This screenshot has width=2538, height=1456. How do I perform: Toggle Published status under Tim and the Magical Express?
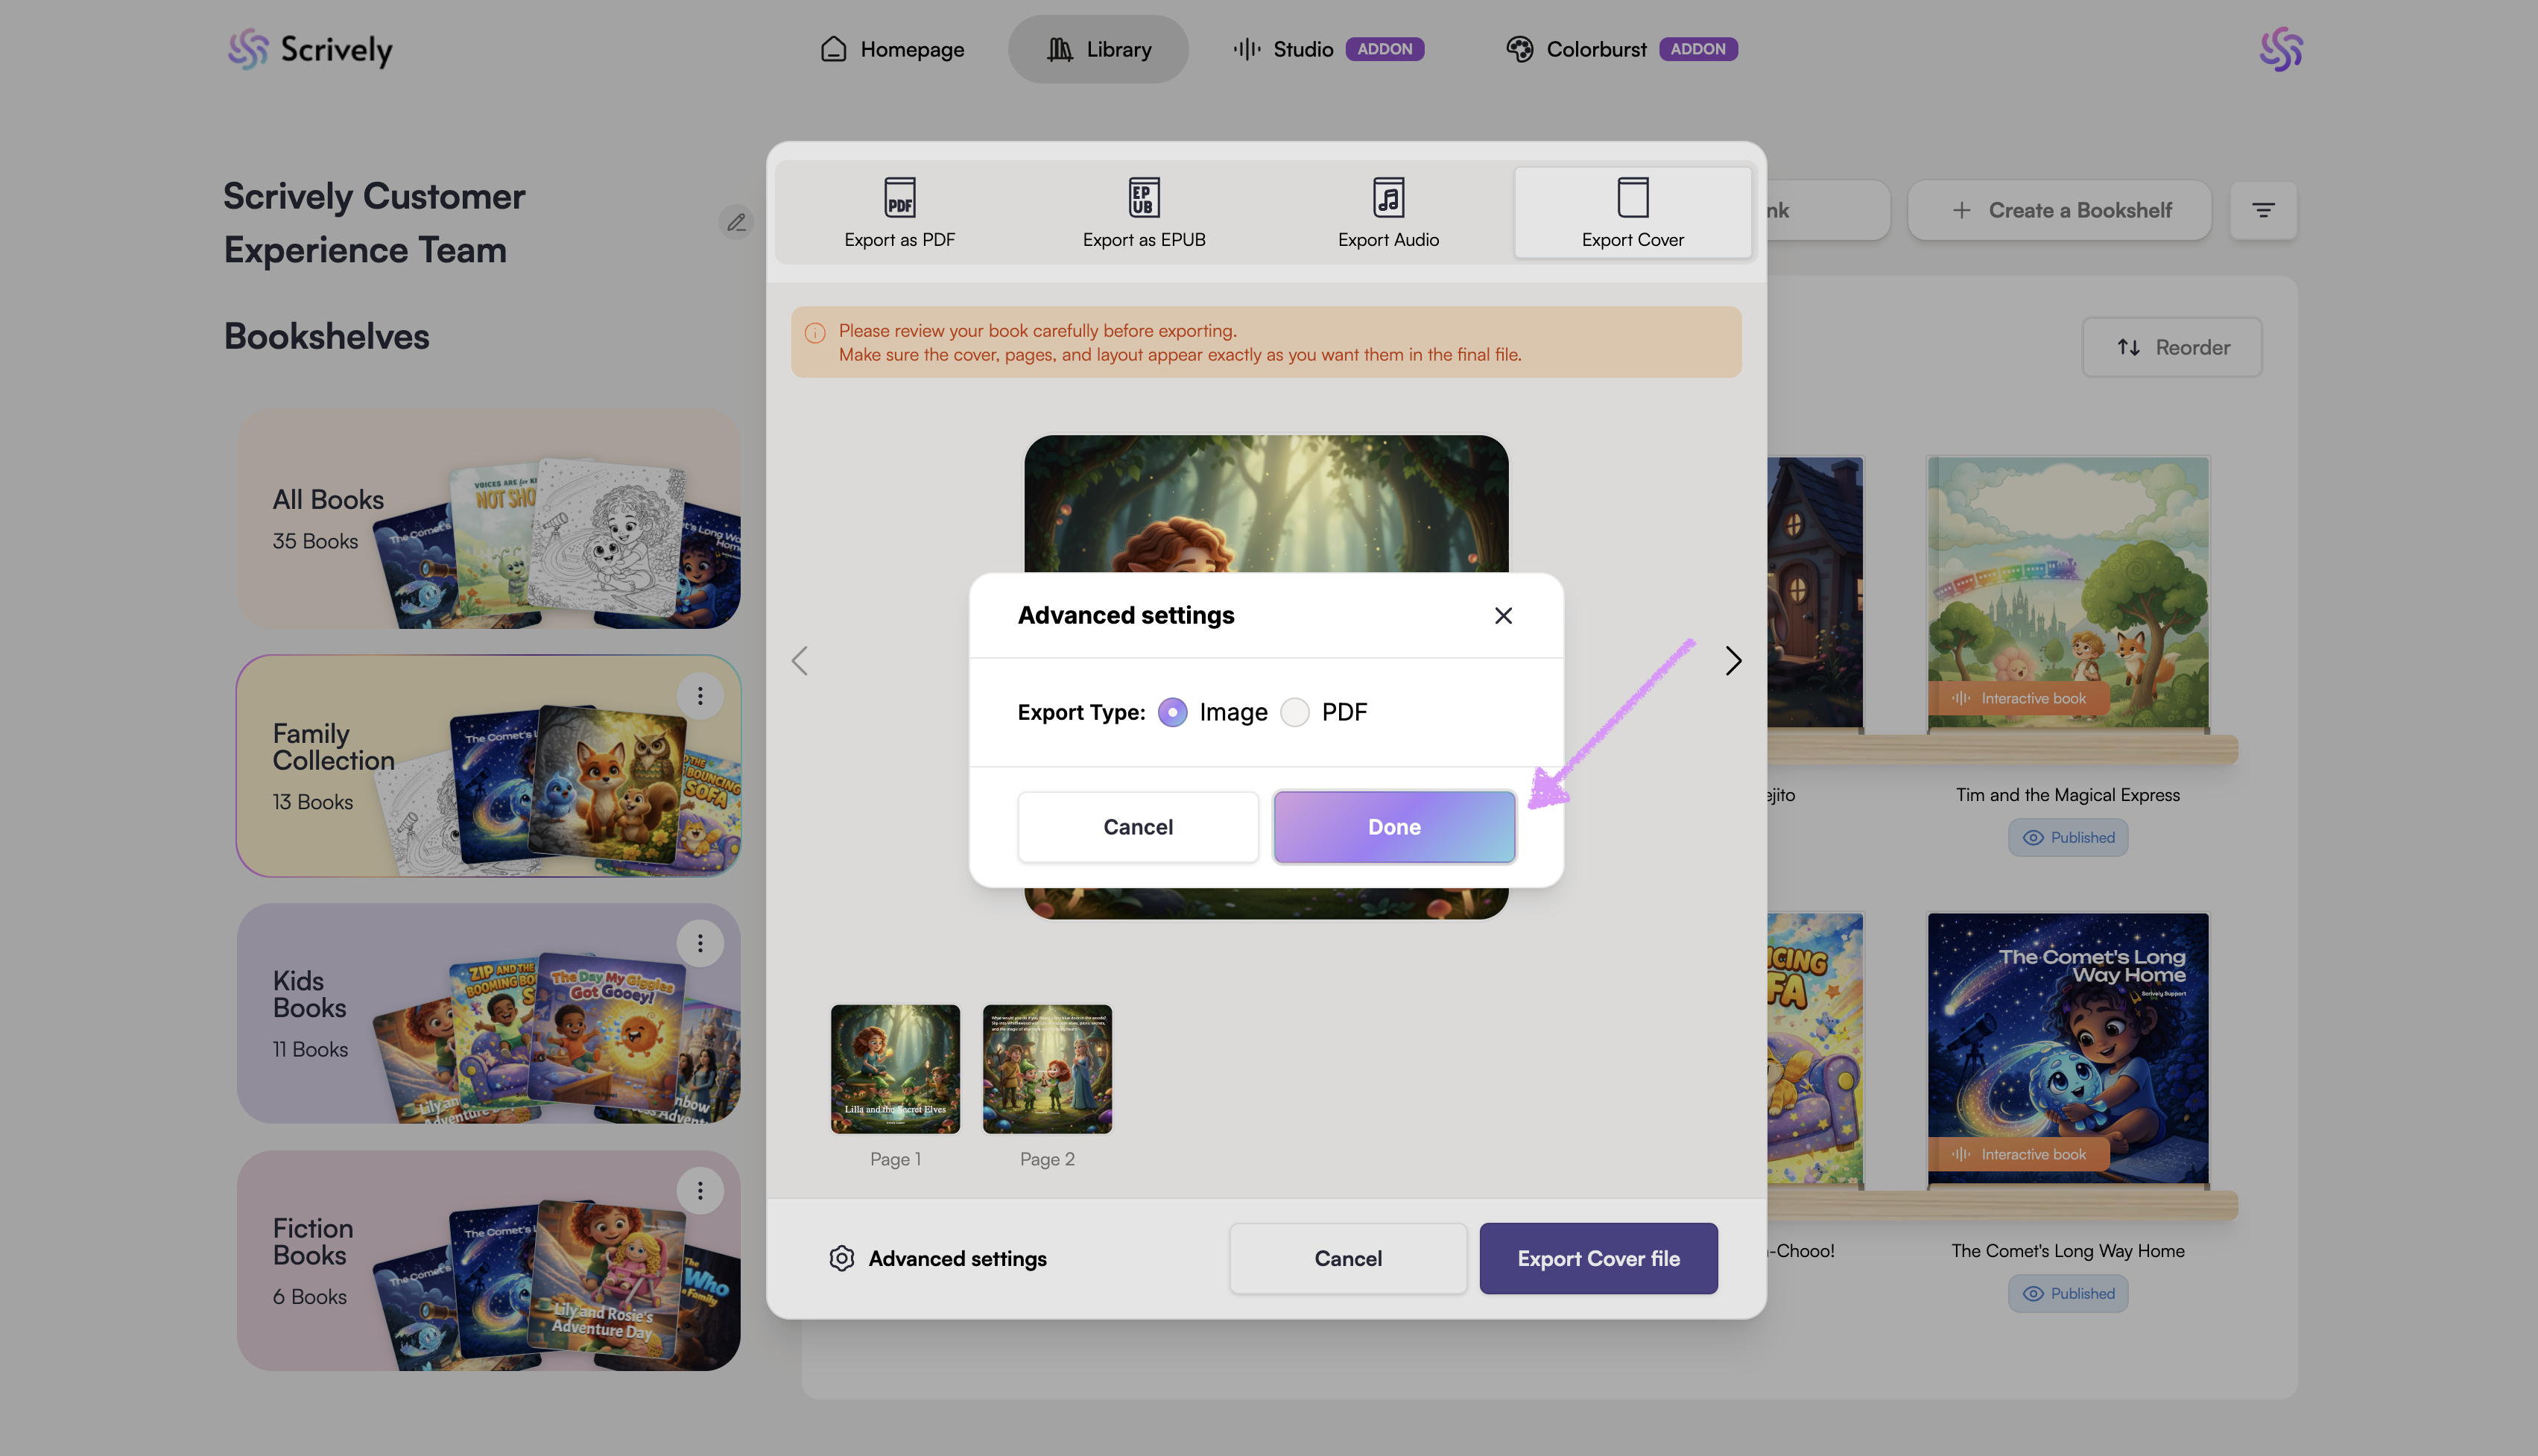click(2067, 838)
